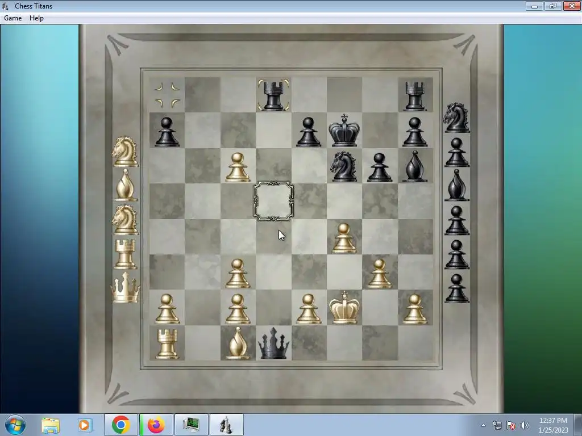Click the black king on f7
The image size is (582, 436).
pos(344,130)
